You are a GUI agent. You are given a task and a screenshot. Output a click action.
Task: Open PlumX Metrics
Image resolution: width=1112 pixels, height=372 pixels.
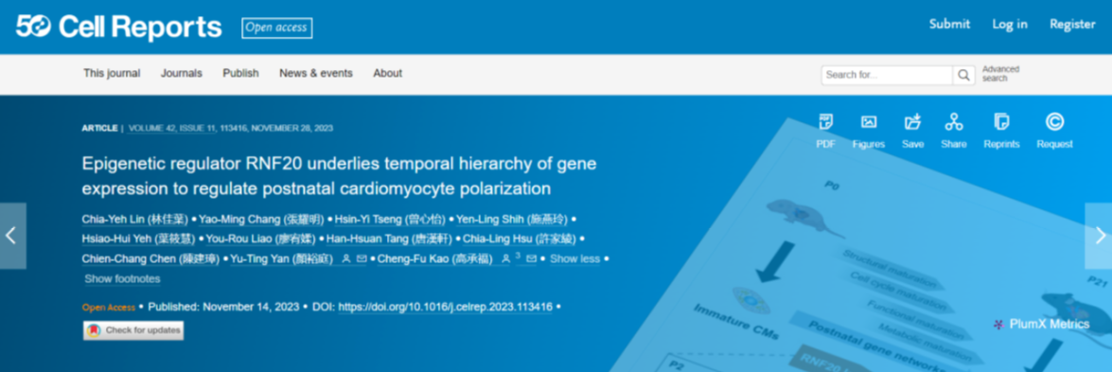click(1041, 325)
